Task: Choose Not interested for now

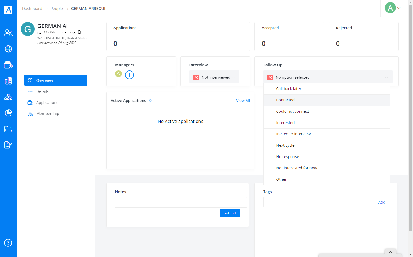Action: coord(327,168)
